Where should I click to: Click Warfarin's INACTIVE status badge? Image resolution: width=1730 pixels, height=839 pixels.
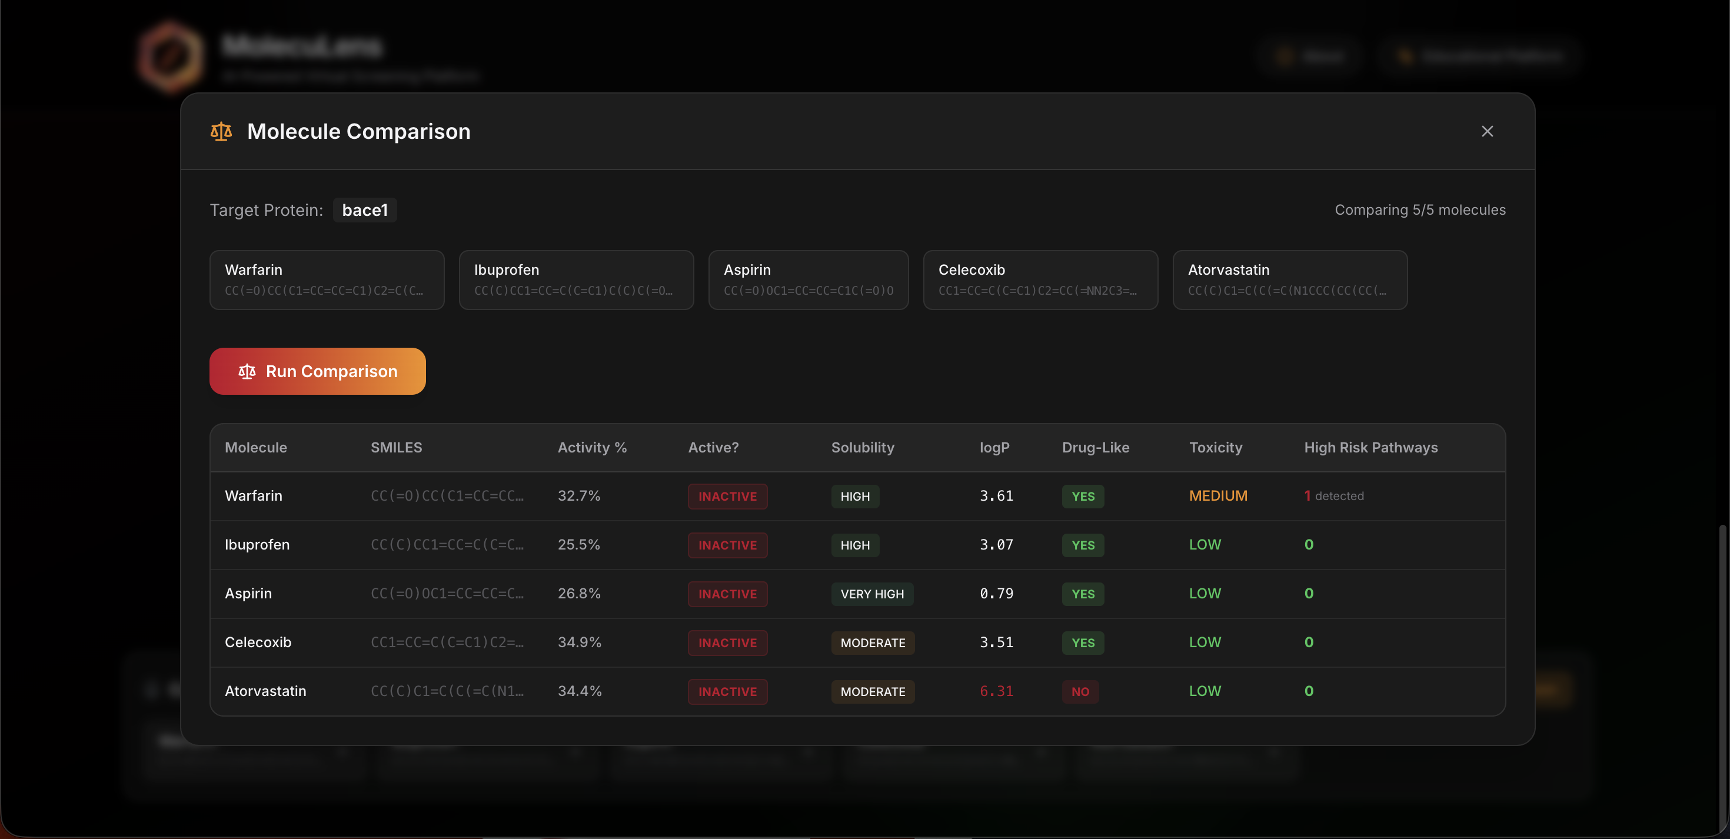727,497
